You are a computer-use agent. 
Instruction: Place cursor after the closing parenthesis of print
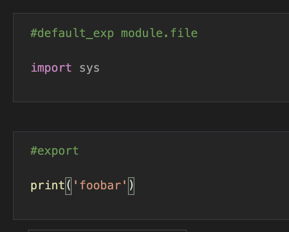(135, 186)
